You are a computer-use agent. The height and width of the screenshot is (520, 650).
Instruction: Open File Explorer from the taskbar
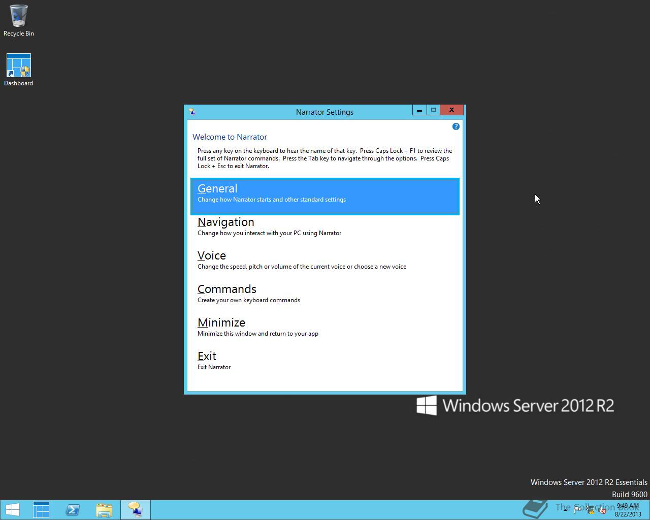pos(104,510)
